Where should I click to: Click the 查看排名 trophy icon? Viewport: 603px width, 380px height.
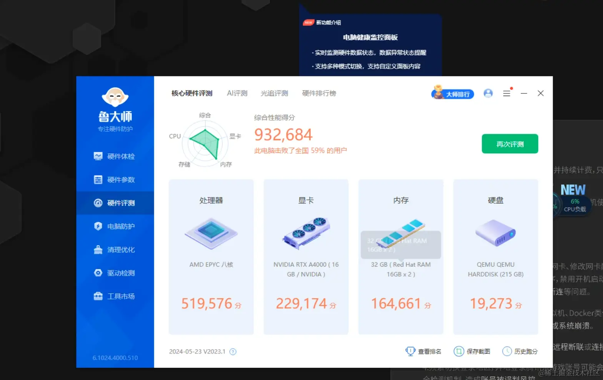410,351
